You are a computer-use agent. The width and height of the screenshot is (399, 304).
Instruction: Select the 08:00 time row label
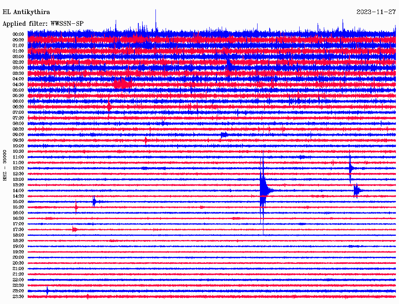coord(18,124)
